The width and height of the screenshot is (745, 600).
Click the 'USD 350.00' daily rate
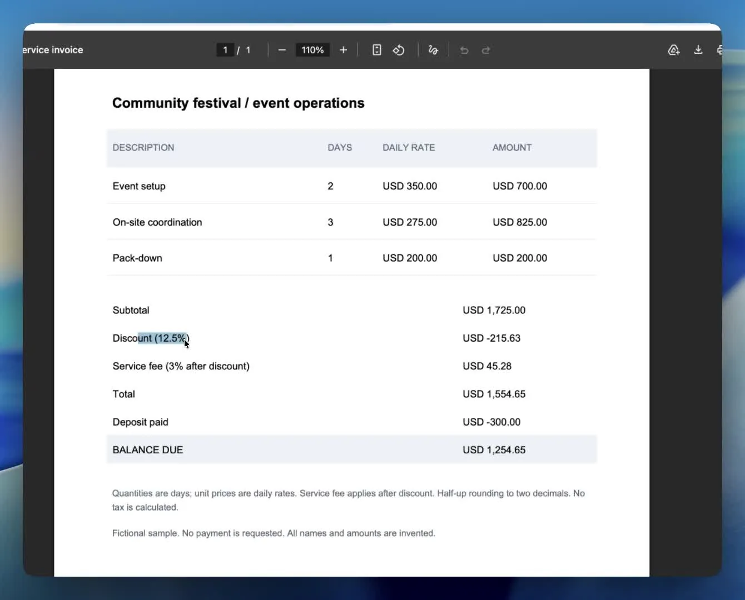(410, 186)
